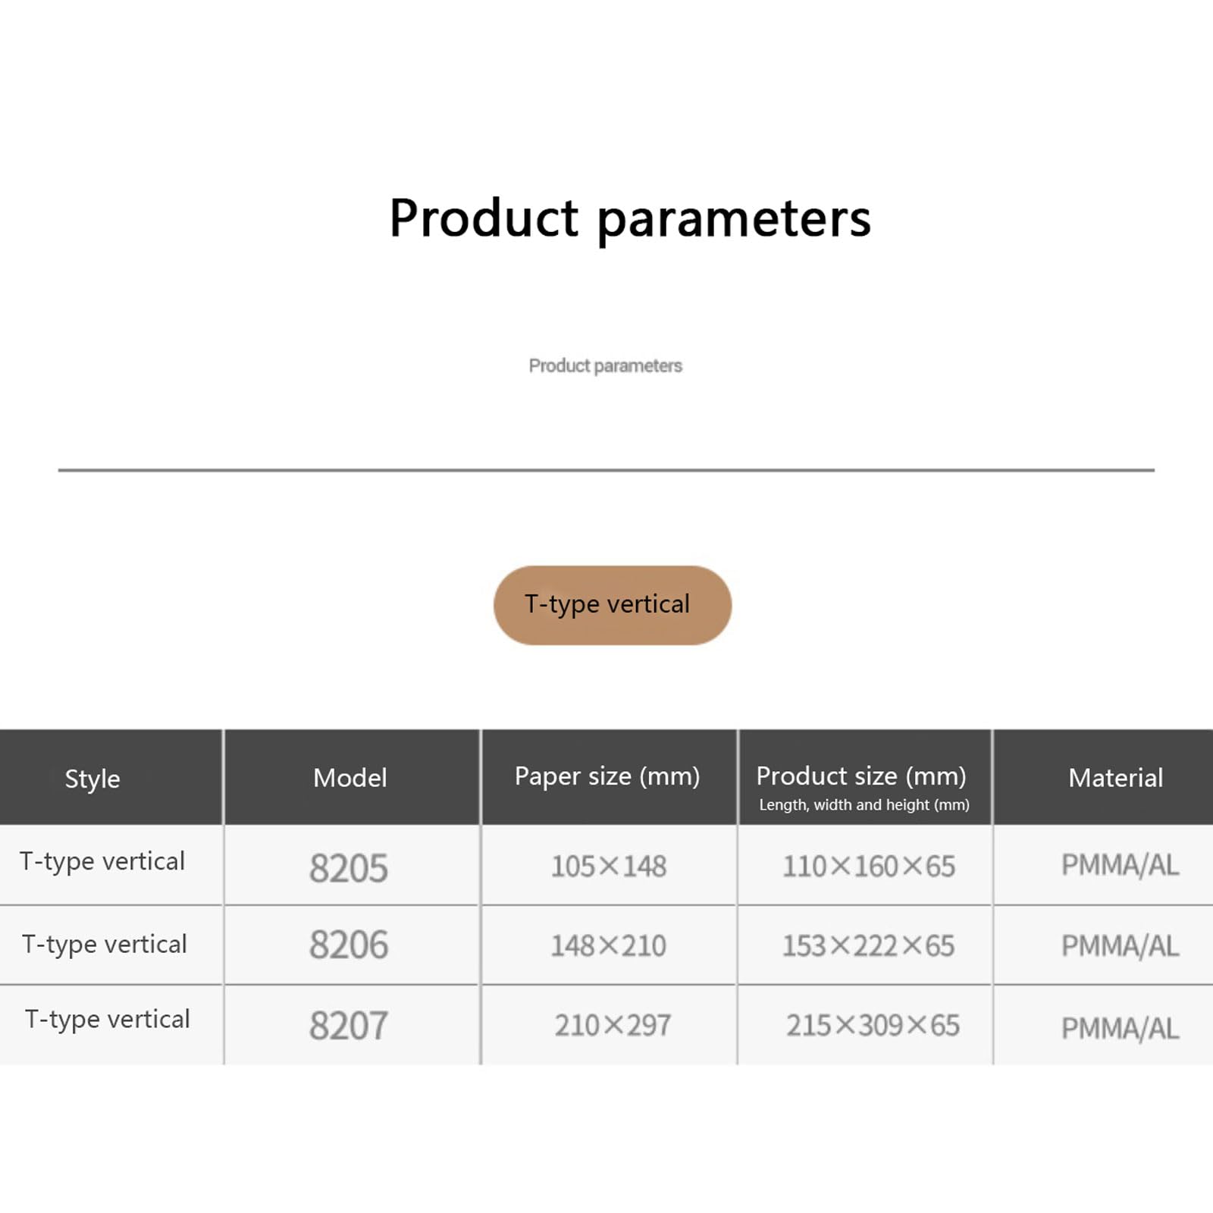This screenshot has height=1213, width=1213.
Task: Select the Style column header
Action: pos(111,777)
